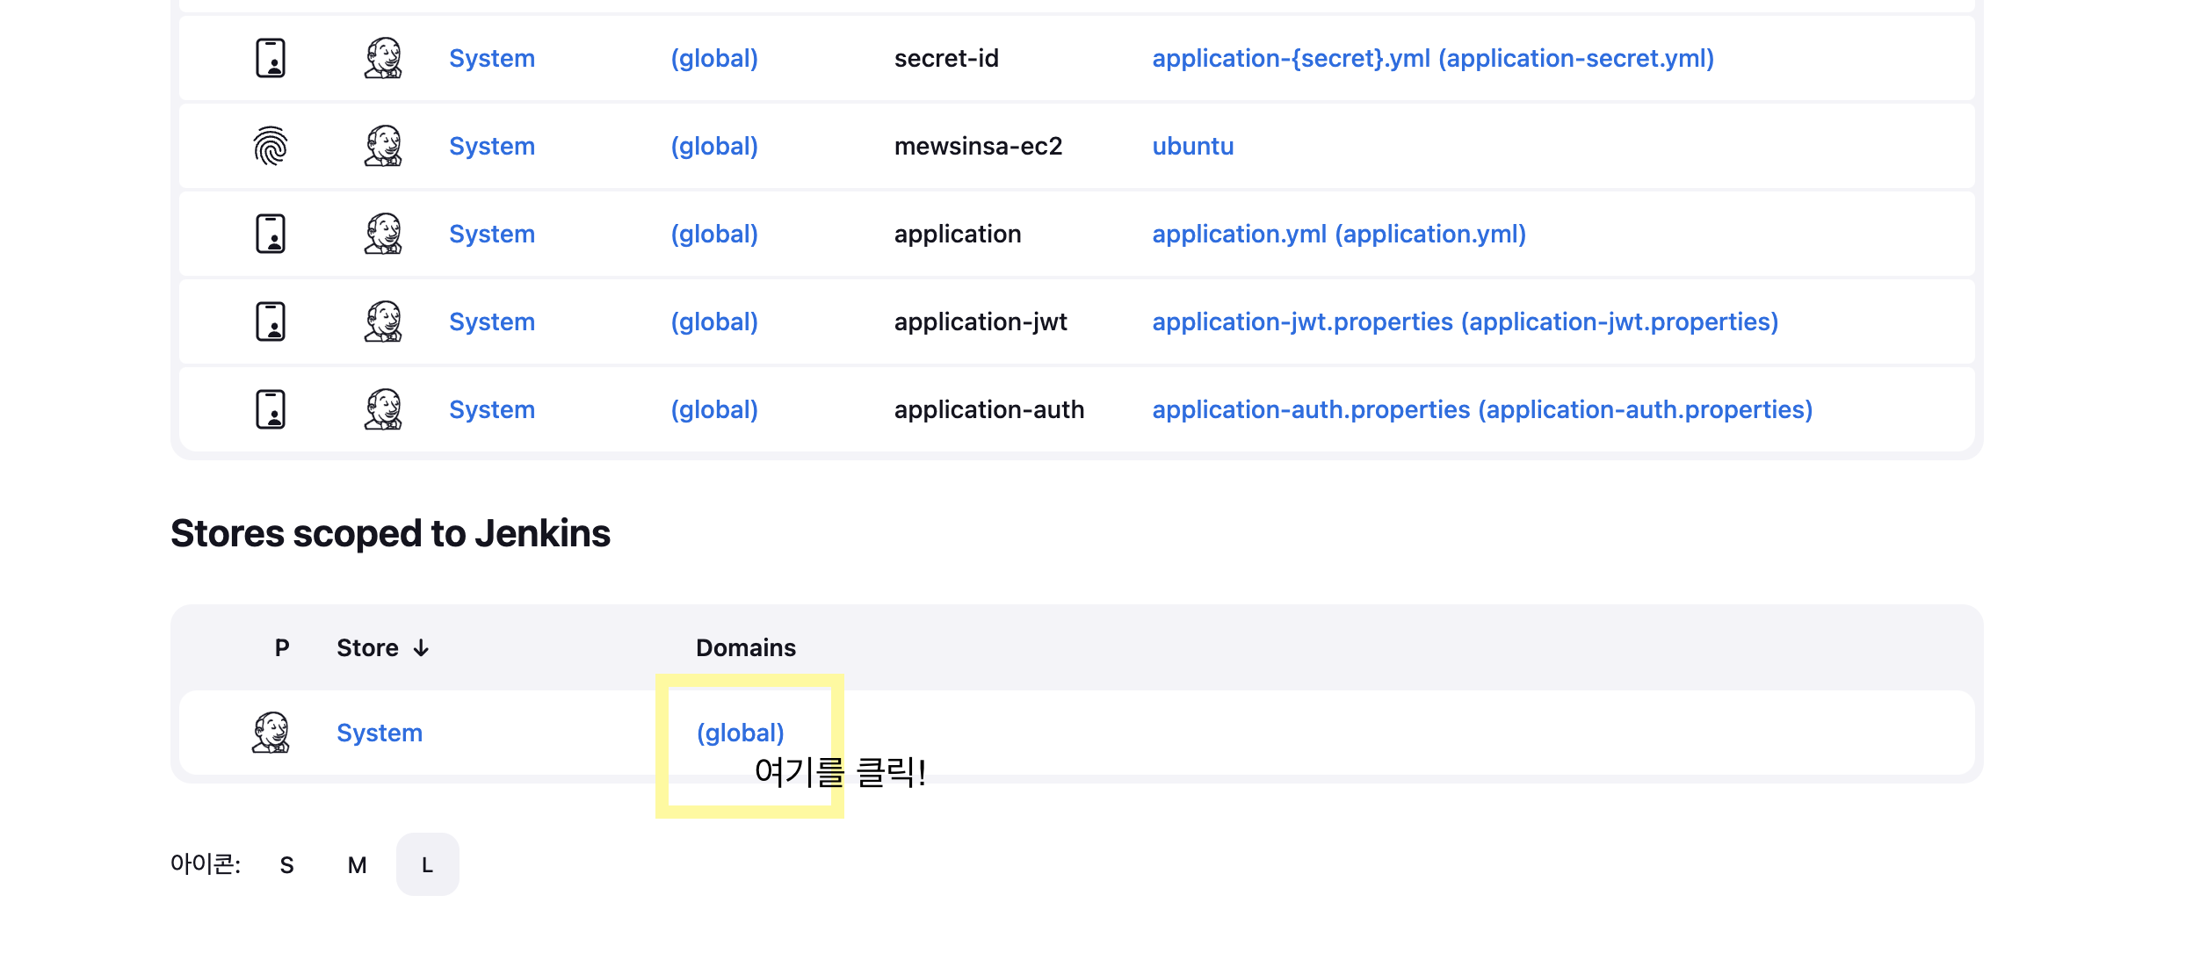The width and height of the screenshot is (2200, 975).
Task: Click credential icon in application row
Action: (271, 234)
